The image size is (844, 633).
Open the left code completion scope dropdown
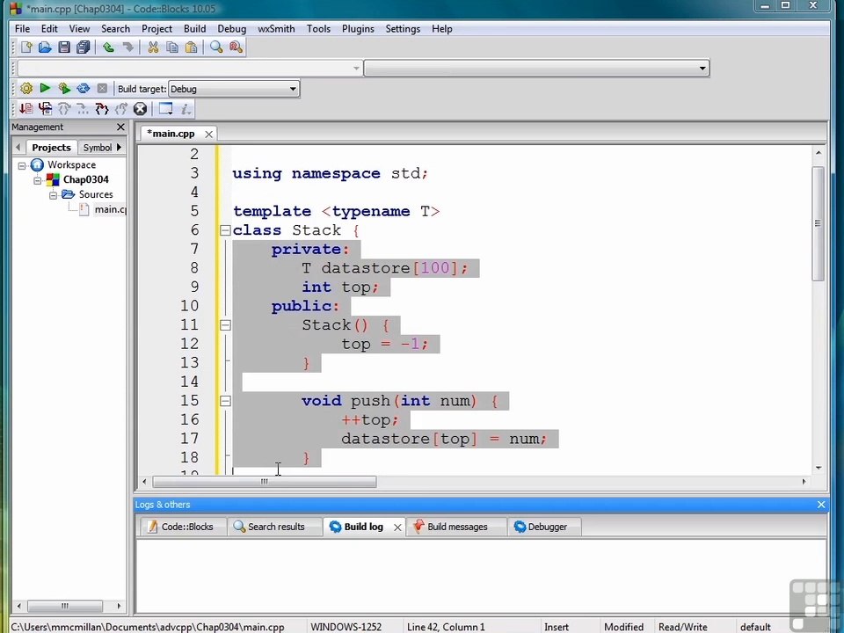[190, 69]
